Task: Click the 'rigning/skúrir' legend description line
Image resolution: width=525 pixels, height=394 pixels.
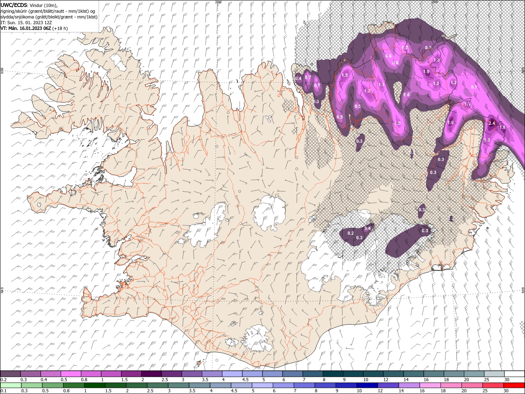Action: point(48,11)
